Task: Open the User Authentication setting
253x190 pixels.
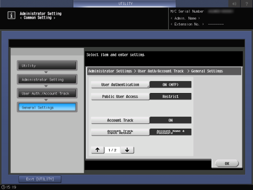Action: coord(120,85)
